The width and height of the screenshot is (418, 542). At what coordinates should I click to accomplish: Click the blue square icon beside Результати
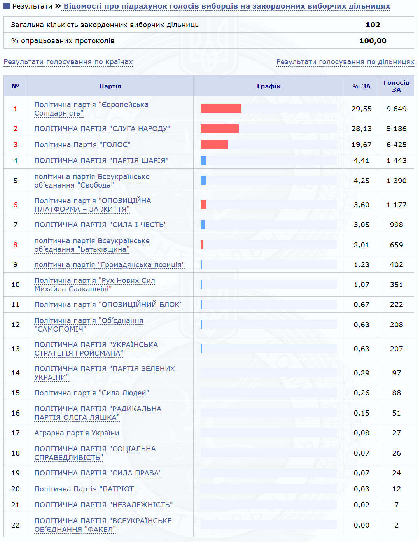click(x=7, y=6)
